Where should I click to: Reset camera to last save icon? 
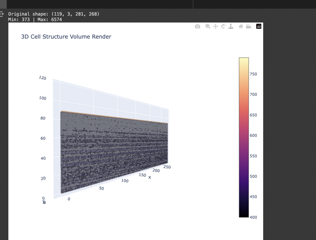[x=248, y=27]
